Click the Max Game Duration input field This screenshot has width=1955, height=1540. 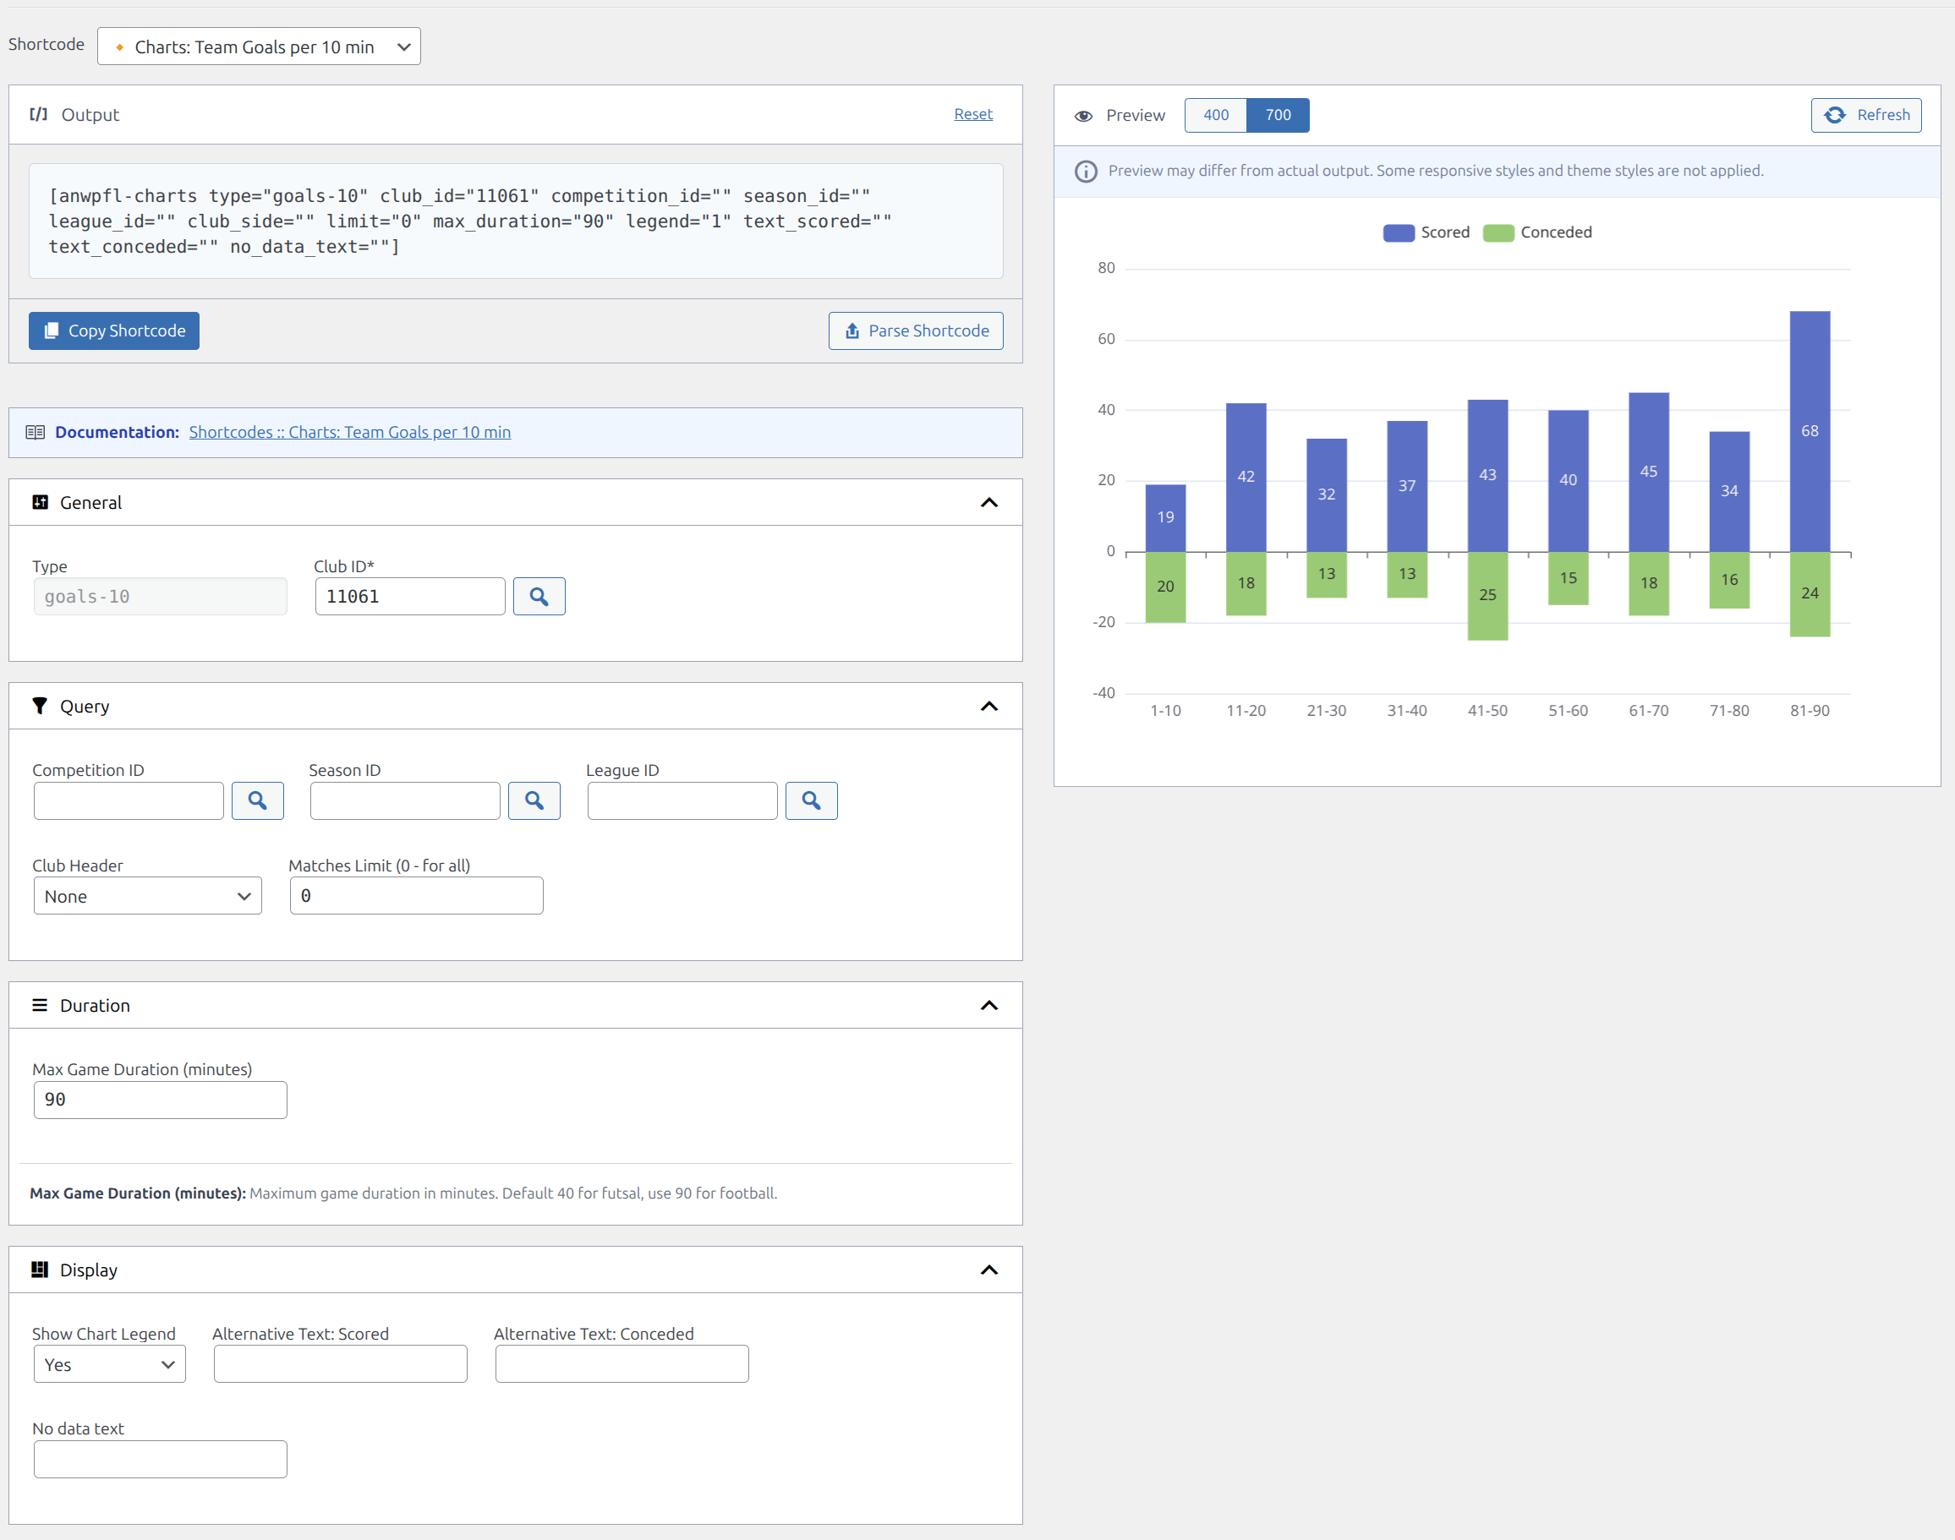point(160,1100)
